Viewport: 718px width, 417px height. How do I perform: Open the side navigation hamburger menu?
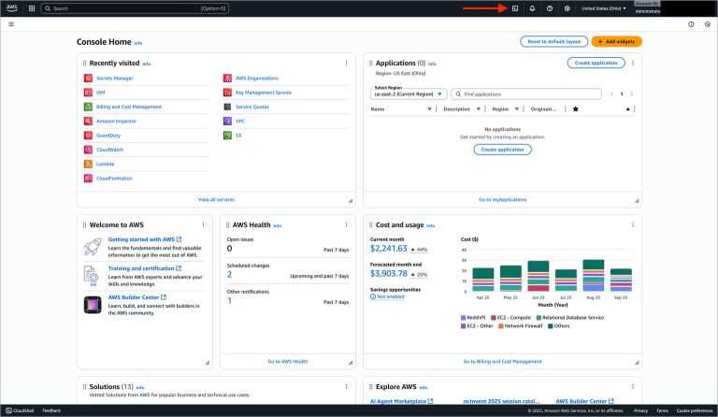pos(10,23)
